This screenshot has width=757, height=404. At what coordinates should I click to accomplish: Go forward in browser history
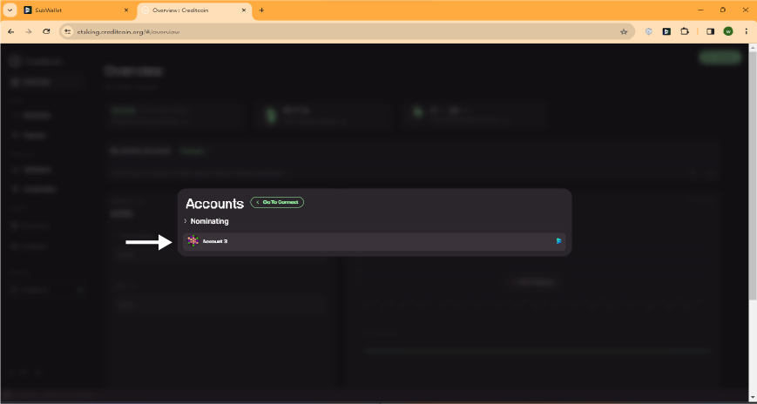pyautogui.click(x=29, y=31)
